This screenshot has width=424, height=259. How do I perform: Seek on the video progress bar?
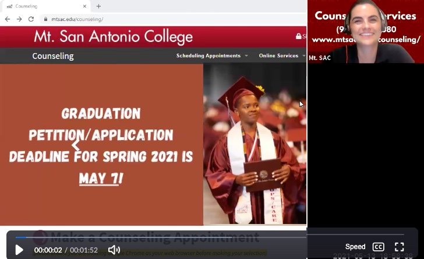point(210,237)
